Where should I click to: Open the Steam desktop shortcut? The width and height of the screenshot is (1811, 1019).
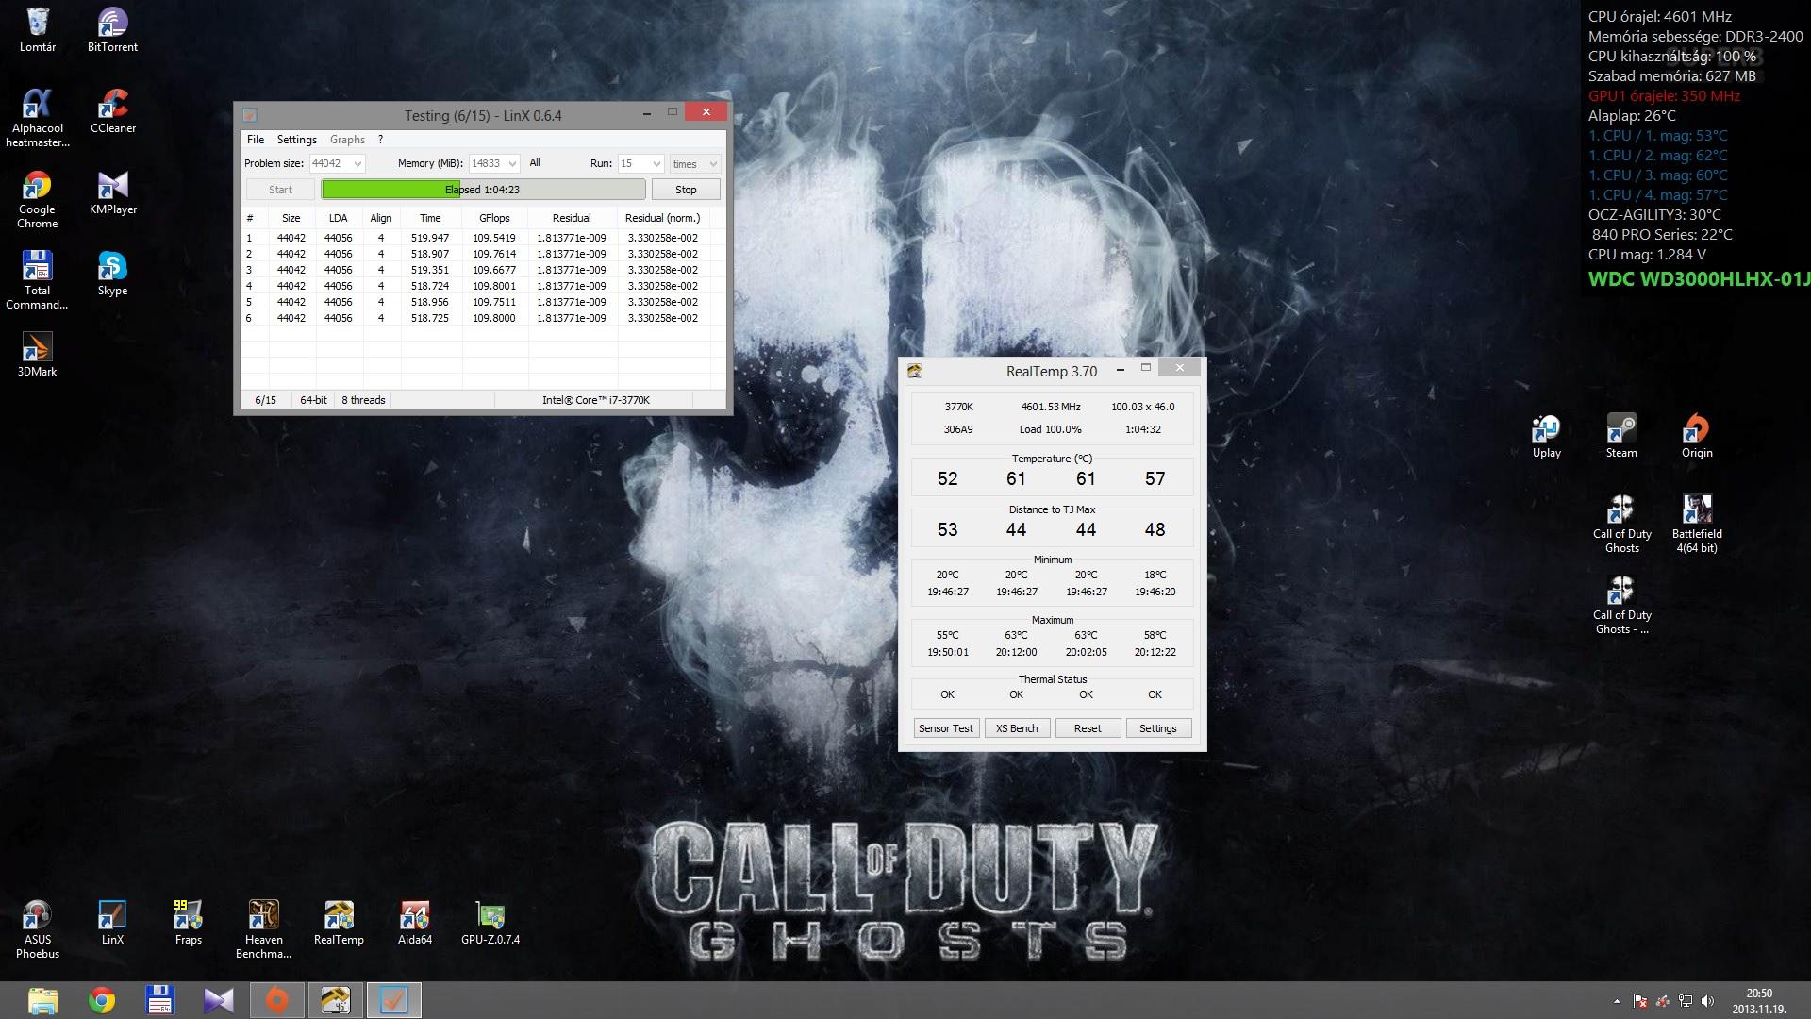pyautogui.click(x=1620, y=429)
